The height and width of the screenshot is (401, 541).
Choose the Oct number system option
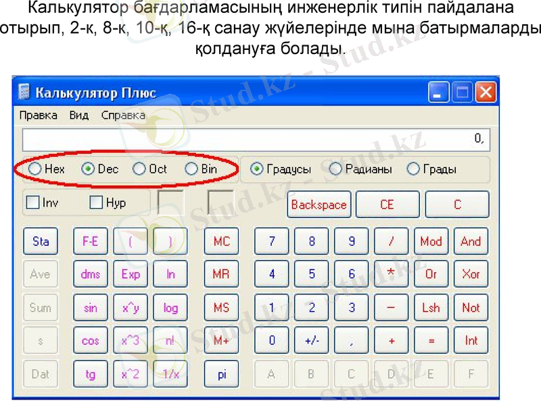point(140,169)
